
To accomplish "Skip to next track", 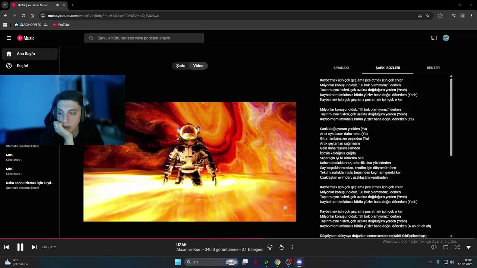I will click(34, 247).
